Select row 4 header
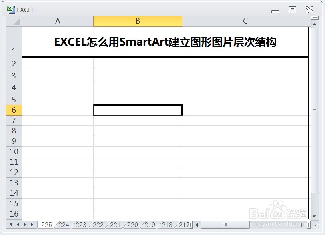The width and height of the screenshot is (325, 235). click(14, 87)
